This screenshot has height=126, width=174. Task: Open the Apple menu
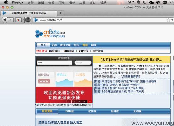pos(6,2)
